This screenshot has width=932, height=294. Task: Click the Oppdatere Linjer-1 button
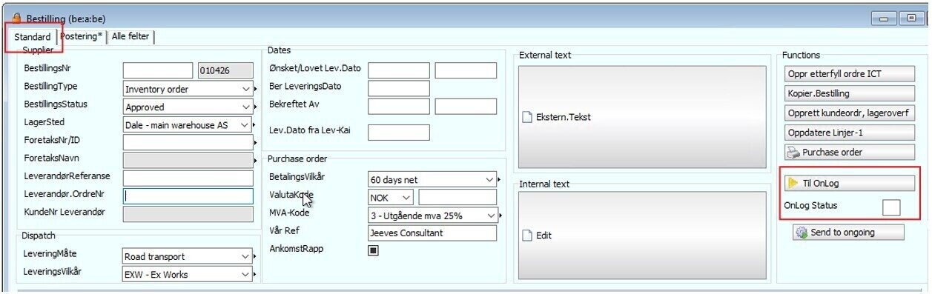pyautogui.click(x=850, y=133)
